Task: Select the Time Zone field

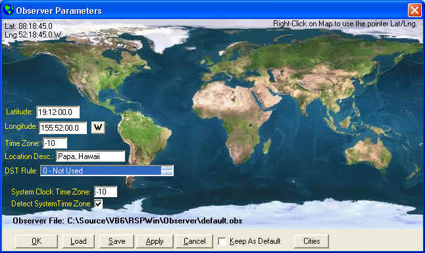Action: tap(55, 143)
